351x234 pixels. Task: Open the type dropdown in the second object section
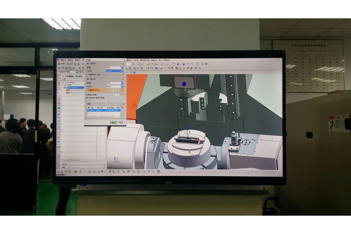point(115,83)
